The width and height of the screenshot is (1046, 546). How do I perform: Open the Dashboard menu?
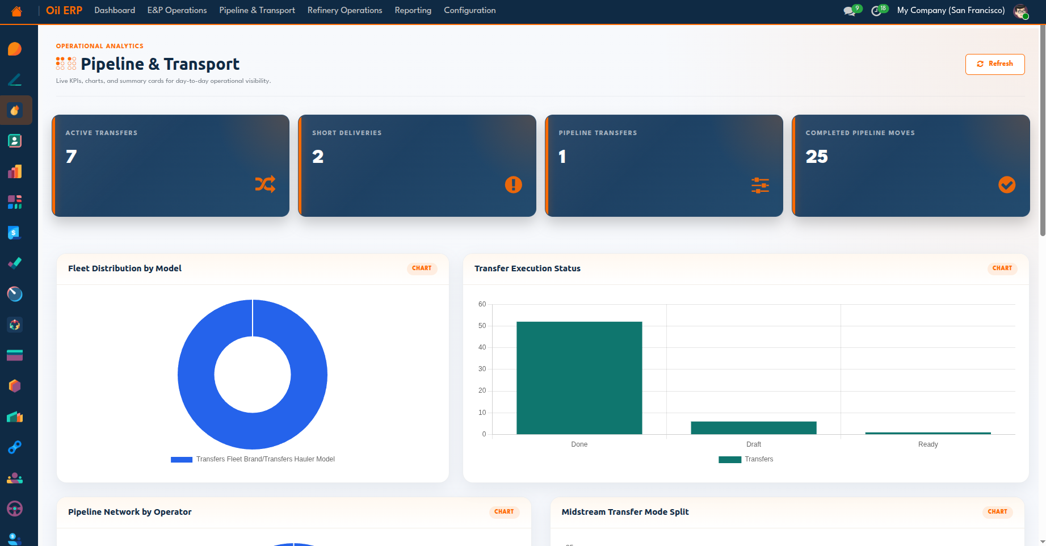[x=115, y=10]
